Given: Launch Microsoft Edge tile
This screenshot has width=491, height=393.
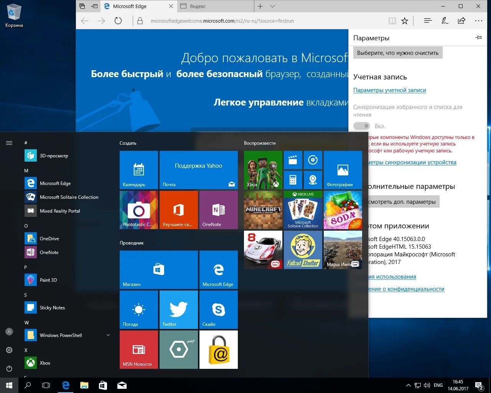Looking at the screenshot, I should tap(219, 269).
